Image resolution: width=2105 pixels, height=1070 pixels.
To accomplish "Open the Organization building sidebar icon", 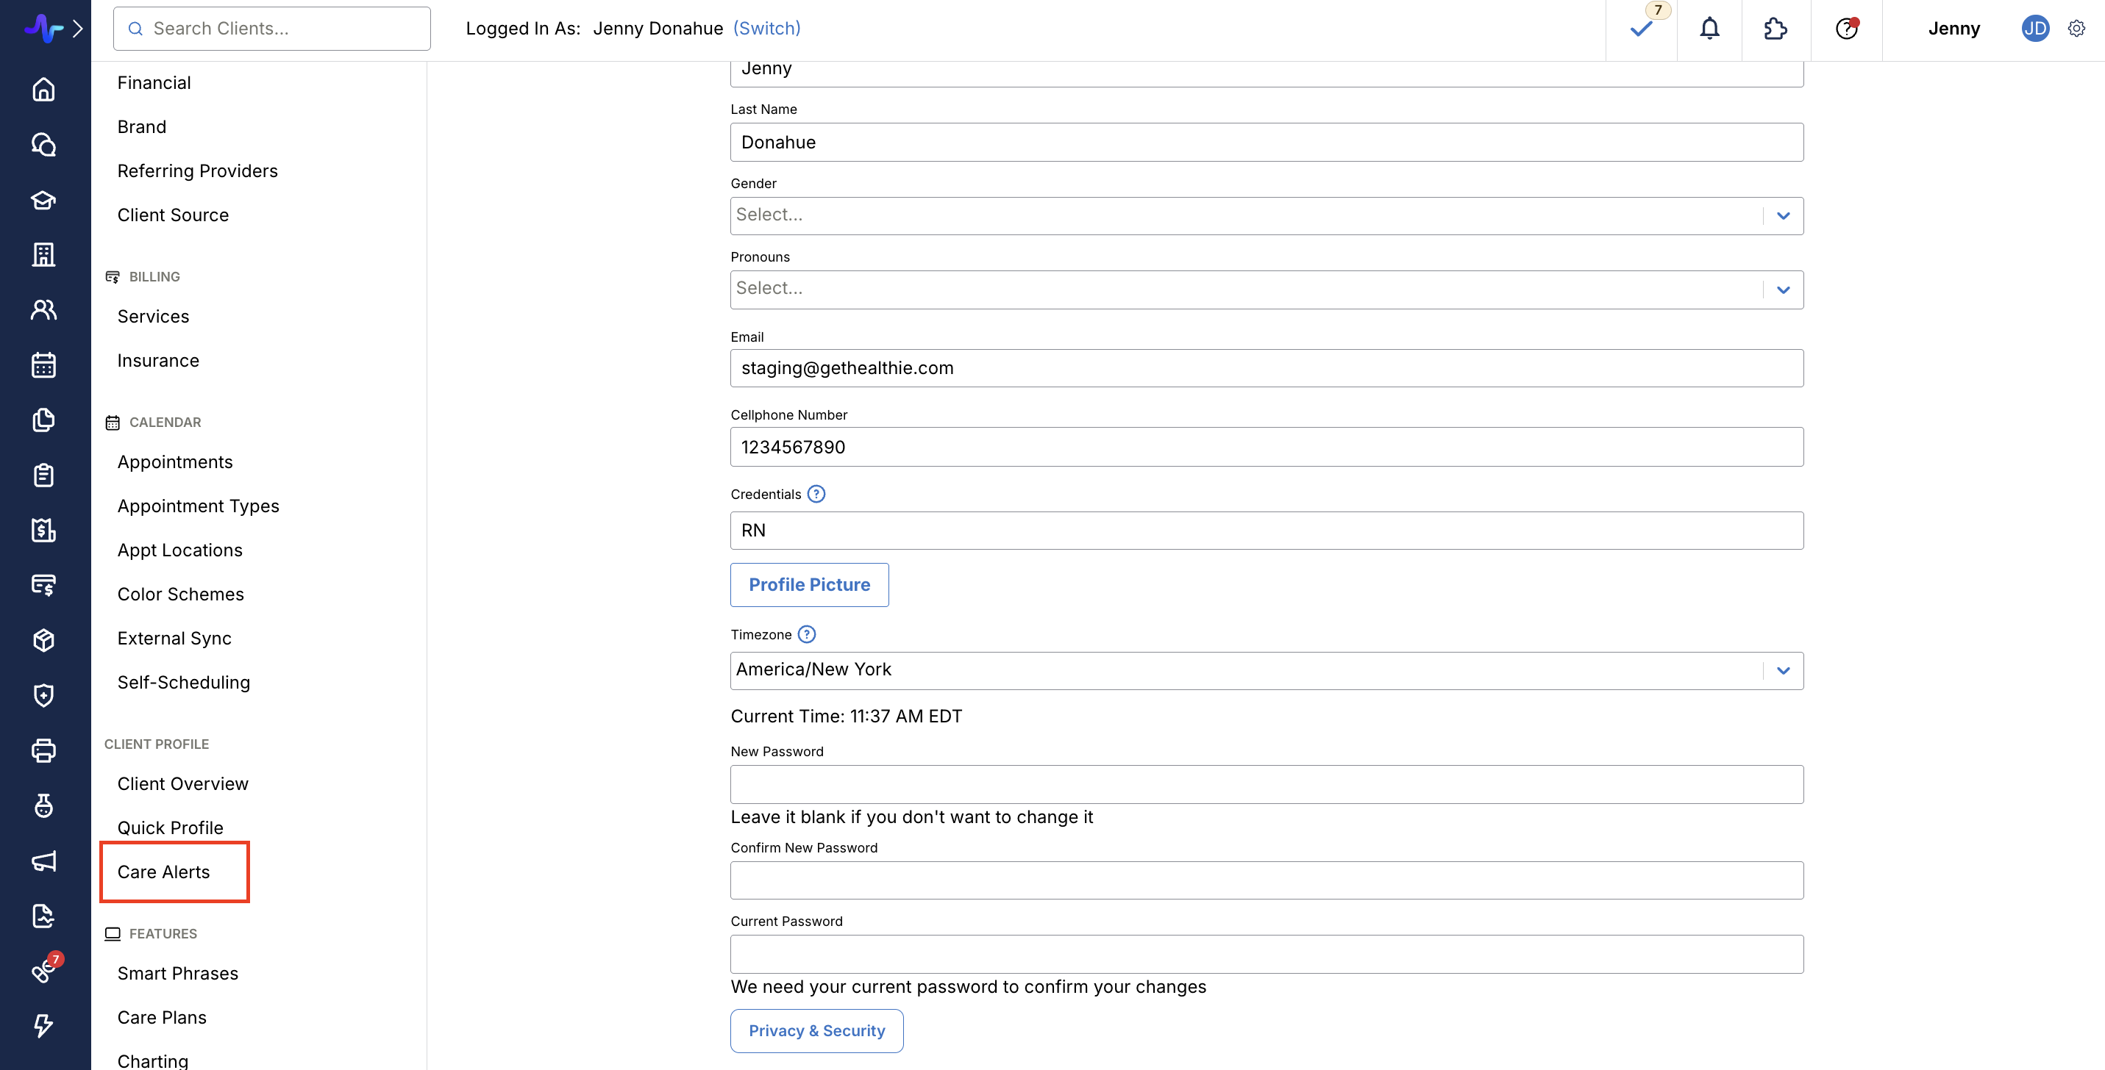I will click(x=43, y=255).
